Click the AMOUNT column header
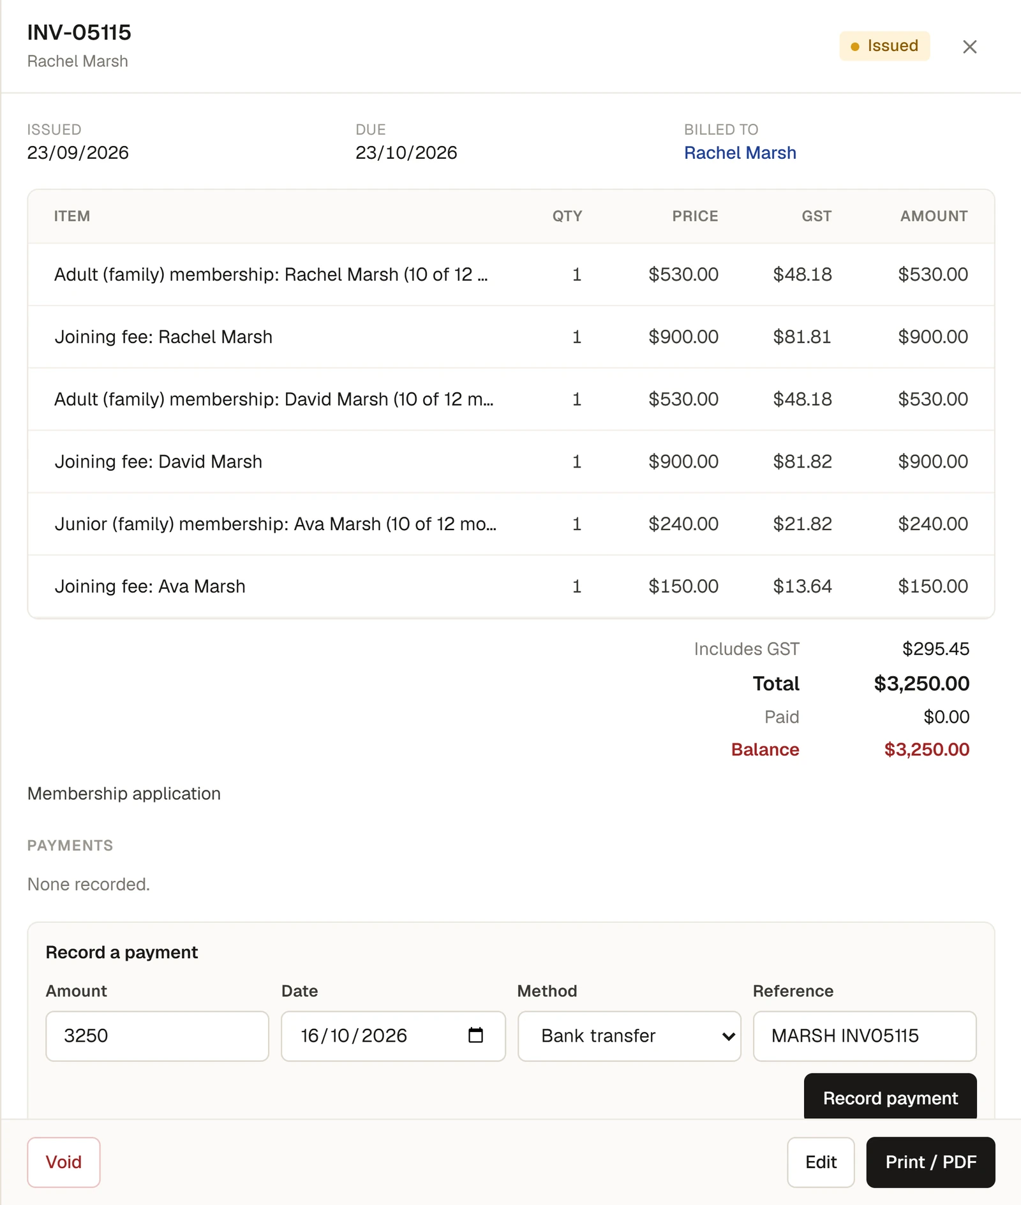Screen dimensions: 1021x1205 [x=934, y=216]
